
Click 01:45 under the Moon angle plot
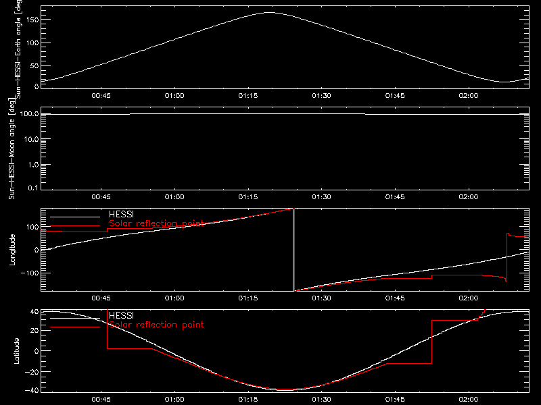point(395,196)
